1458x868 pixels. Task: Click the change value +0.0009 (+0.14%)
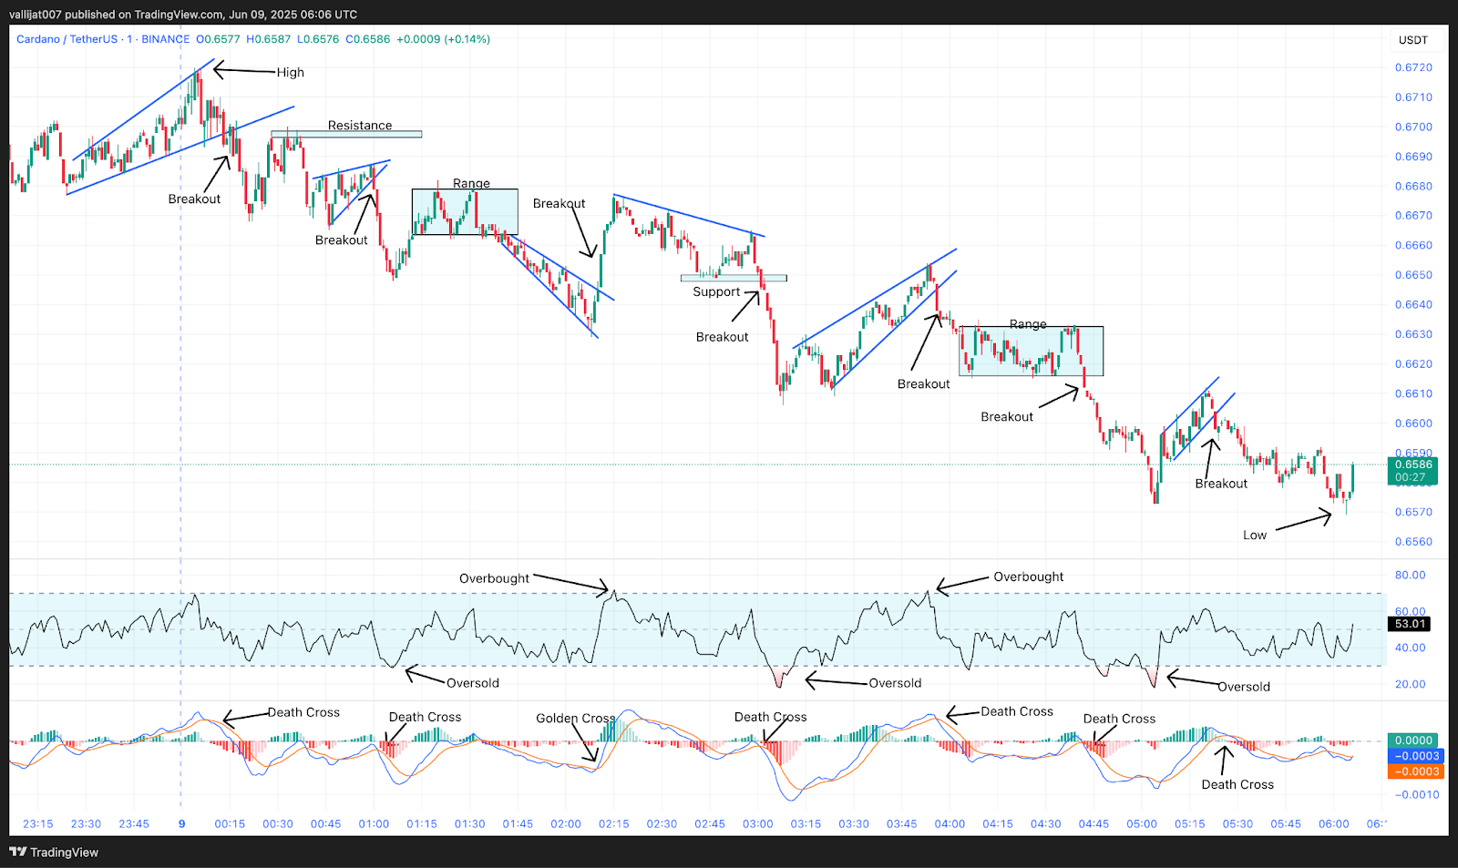tap(444, 39)
